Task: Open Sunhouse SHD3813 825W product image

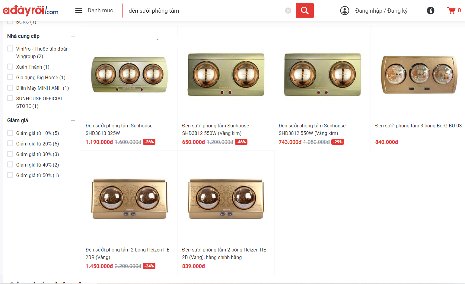Action: pyautogui.click(x=129, y=74)
